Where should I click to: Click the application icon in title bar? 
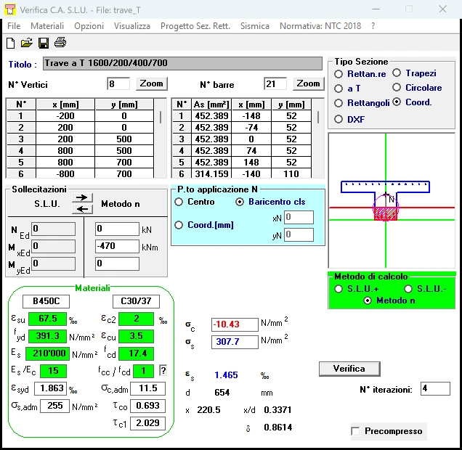10,9
